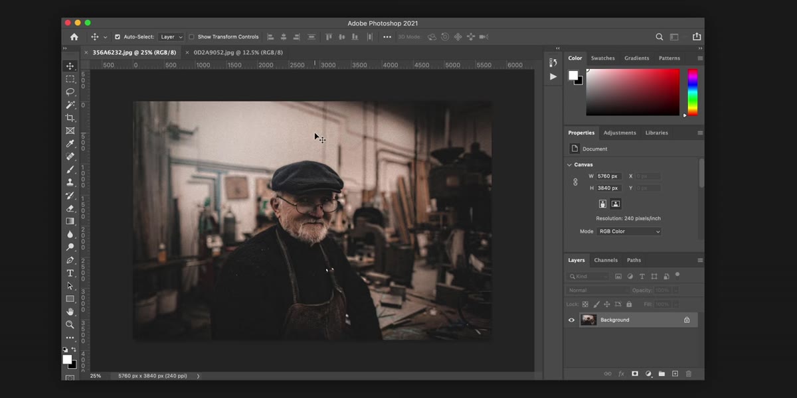This screenshot has height=398, width=797.
Task: Switch to the Adjustments tab
Action: point(620,133)
